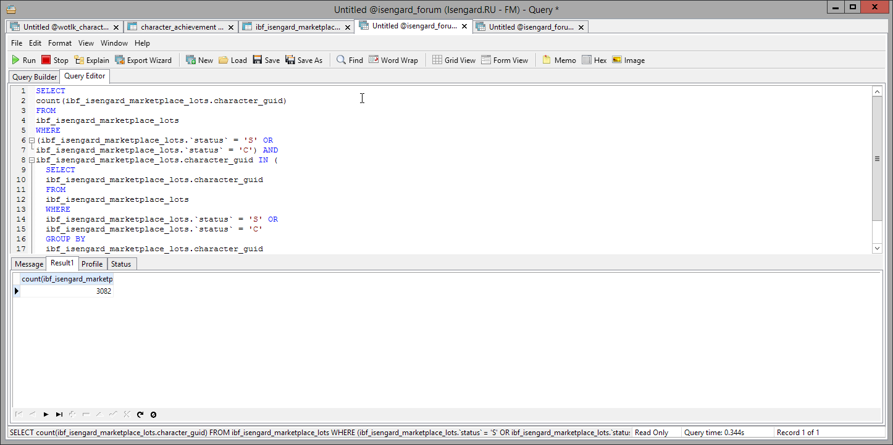
Task: Open the Image viewer
Action: pyautogui.click(x=628, y=60)
